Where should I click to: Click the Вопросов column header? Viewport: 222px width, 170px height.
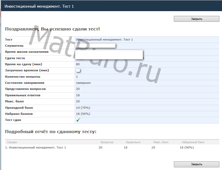pos(107,142)
